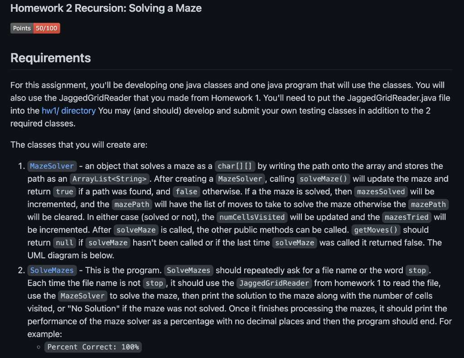Viewport: 464px width, 358px height.
Task: Click the Percent Correct: 100% example
Action: tap(93, 347)
